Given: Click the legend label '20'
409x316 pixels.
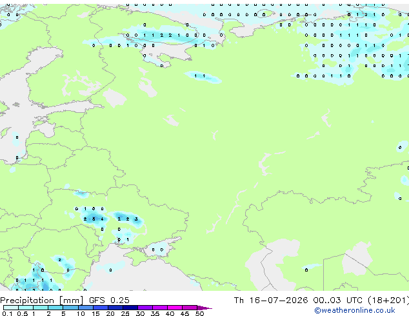Looking at the screenshot, I should pyautogui.click(x=110, y=313).
